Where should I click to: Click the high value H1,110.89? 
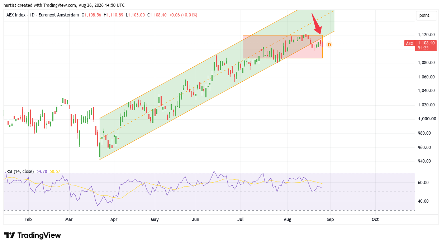(113, 15)
